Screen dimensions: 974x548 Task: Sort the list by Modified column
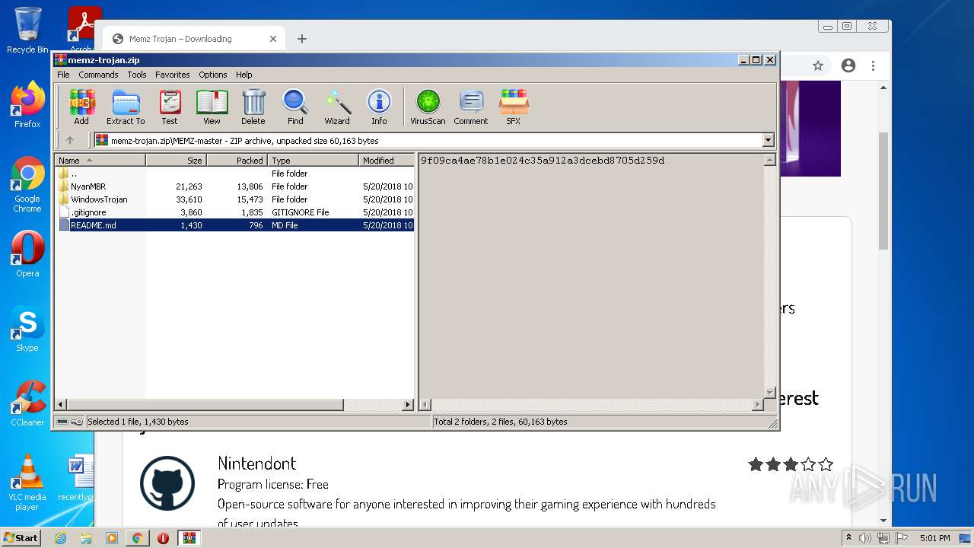click(387, 161)
